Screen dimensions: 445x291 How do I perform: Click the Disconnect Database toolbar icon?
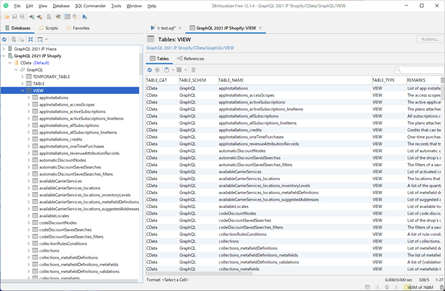coord(39,17)
